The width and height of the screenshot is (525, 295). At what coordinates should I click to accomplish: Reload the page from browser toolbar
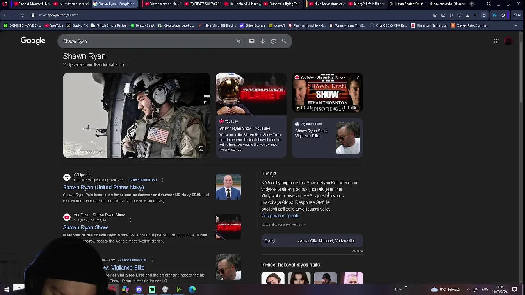tap(22, 15)
